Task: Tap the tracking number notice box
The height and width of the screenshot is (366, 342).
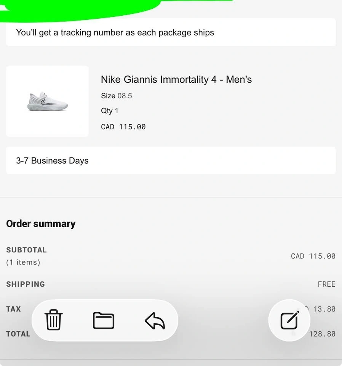Action: coord(171,32)
